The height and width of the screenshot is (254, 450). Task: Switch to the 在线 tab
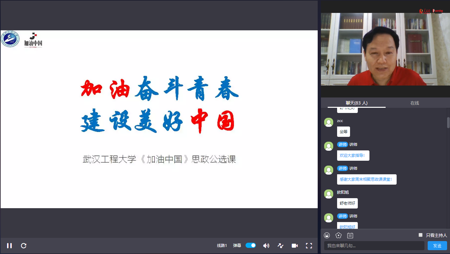[414, 103]
